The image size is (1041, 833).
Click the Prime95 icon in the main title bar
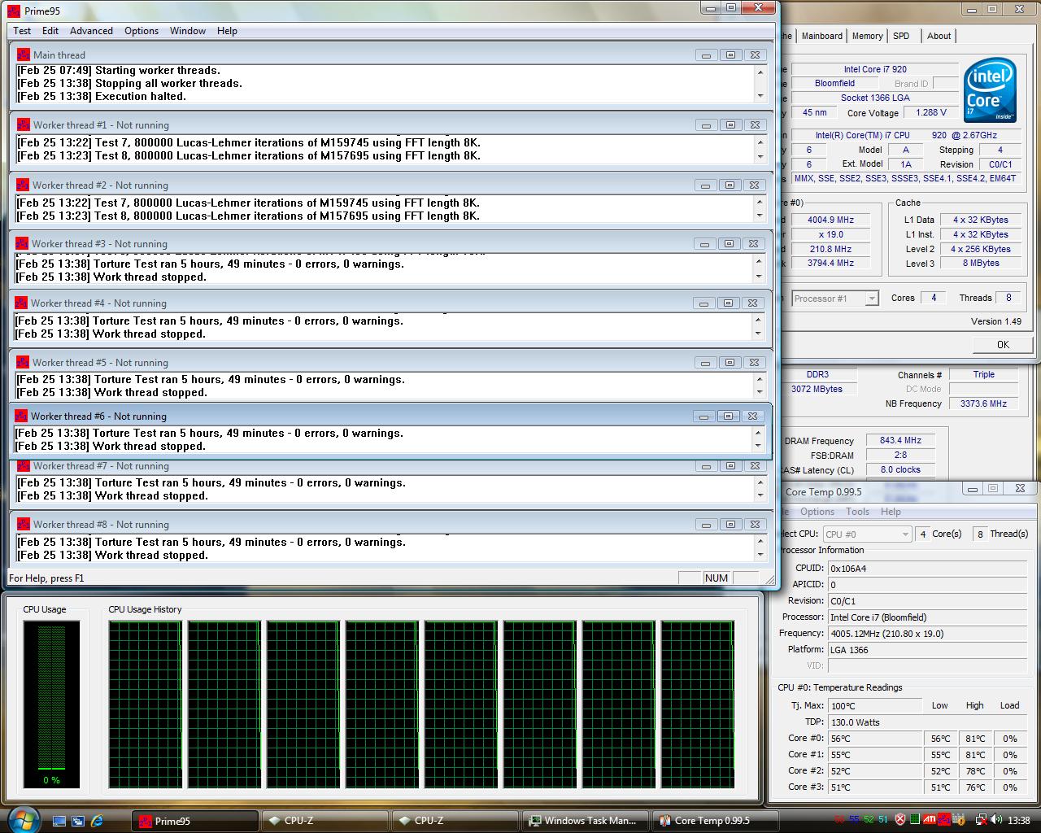click(14, 11)
